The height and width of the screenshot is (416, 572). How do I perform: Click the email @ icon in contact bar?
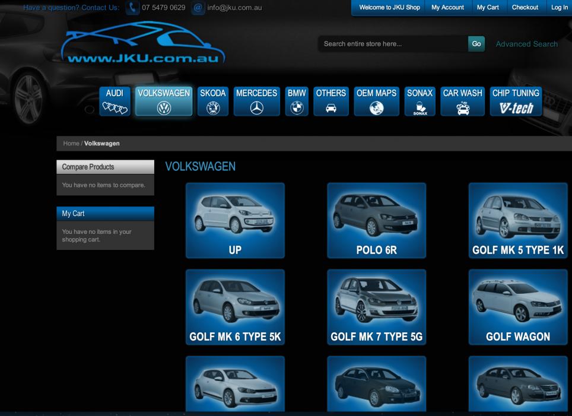click(x=198, y=8)
